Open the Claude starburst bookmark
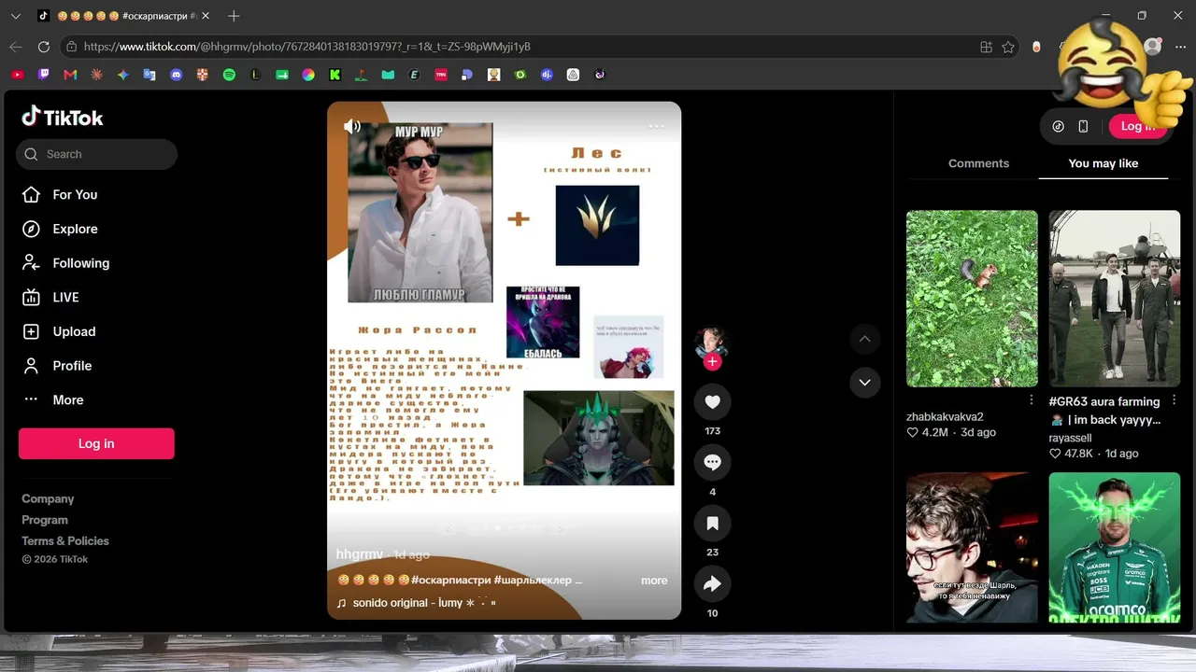 coord(96,75)
